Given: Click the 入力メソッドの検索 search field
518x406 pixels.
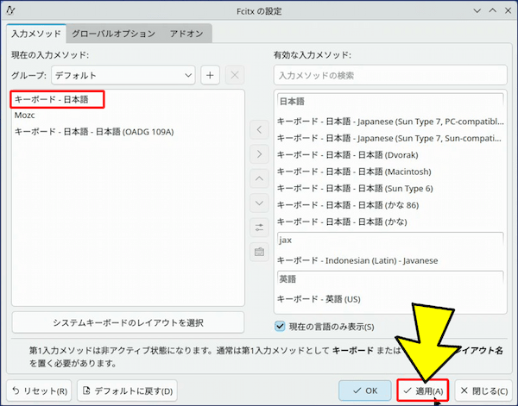Looking at the screenshot, I should [x=389, y=75].
